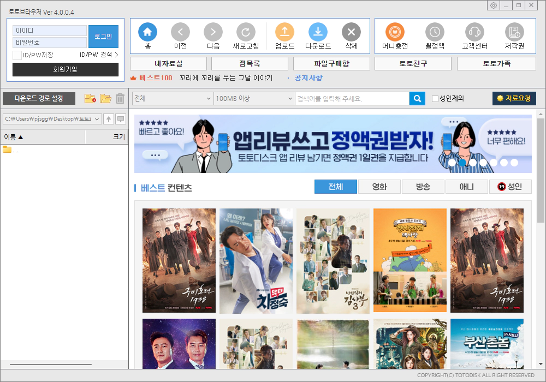Click the trash can delete icon
Image resolution: width=546 pixels, height=382 pixels.
click(120, 98)
